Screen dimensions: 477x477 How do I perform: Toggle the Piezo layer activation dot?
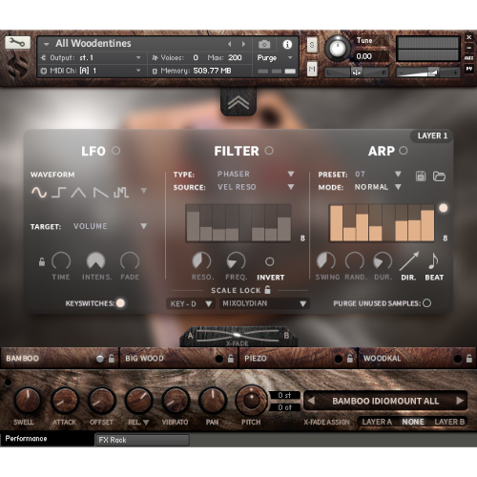point(339,359)
